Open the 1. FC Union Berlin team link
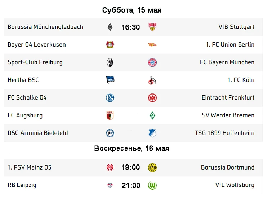Screen dimensions: 263x202 (x=230, y=45)
